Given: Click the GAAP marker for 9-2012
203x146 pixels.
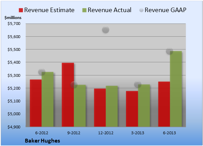Looking at the screenshot, I should [74, 85].
